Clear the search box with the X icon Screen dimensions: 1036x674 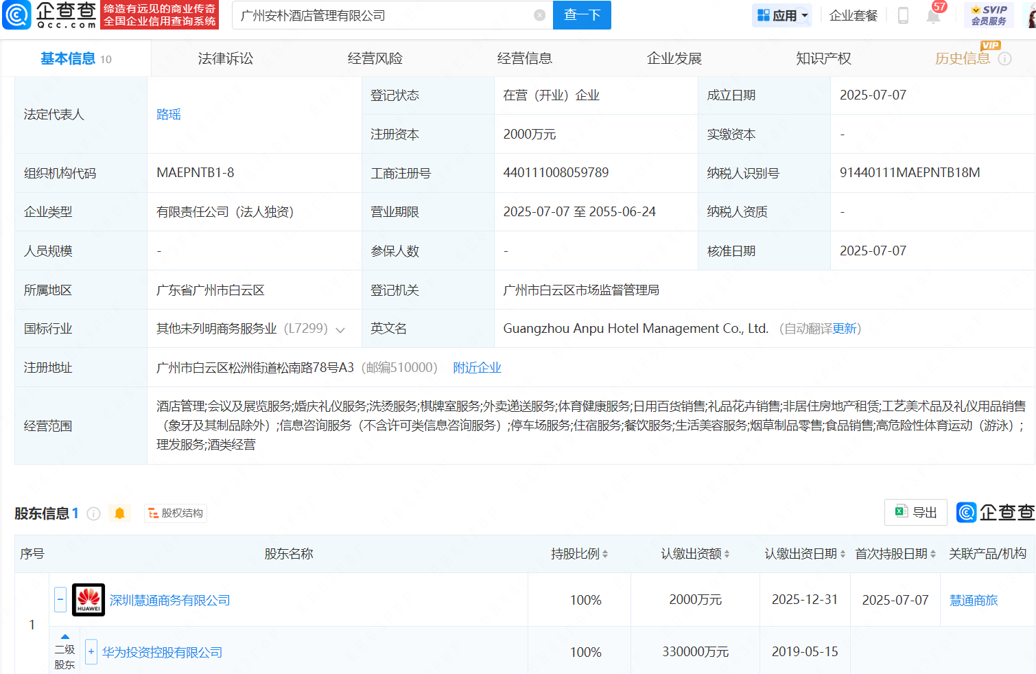pyautogui.click(x=540, y=15)
